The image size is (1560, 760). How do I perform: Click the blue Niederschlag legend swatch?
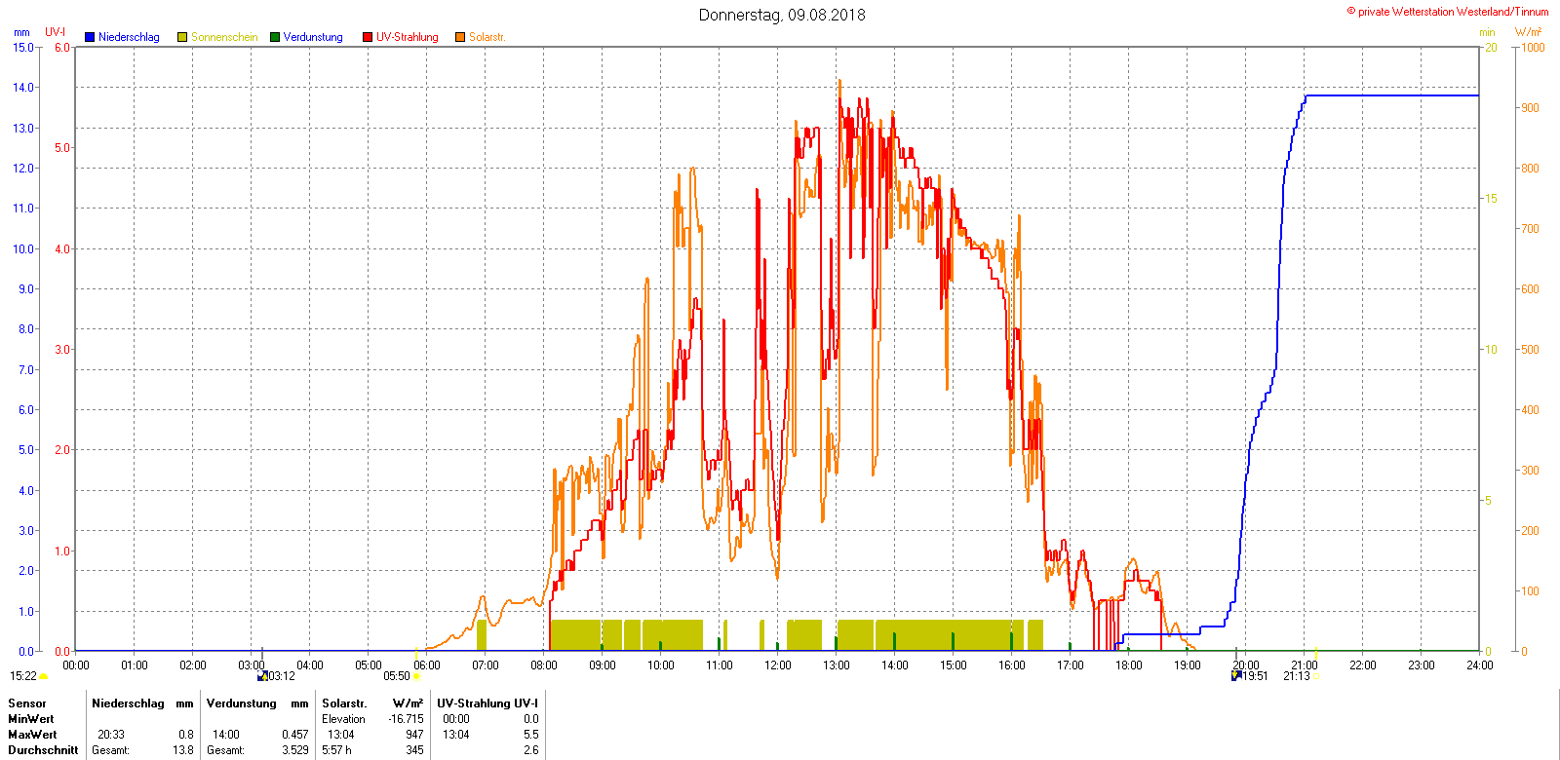tap(90, 37)
